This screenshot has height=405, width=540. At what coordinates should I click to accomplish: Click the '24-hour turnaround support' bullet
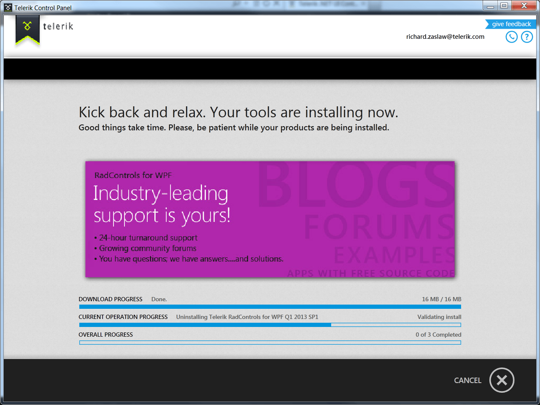pos(146,238)
